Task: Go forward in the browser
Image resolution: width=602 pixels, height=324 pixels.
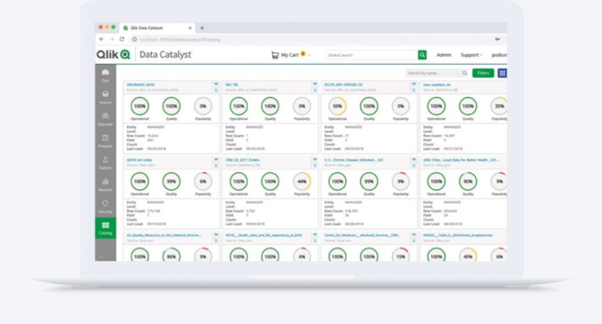Action: pyautogui.click(x=112, y=39)
